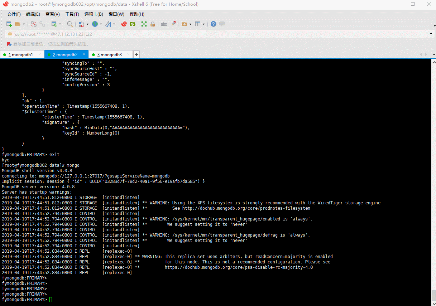Open Help with the blue question mark
Viewport: 436px width, 306px height.
click(213, 24)
